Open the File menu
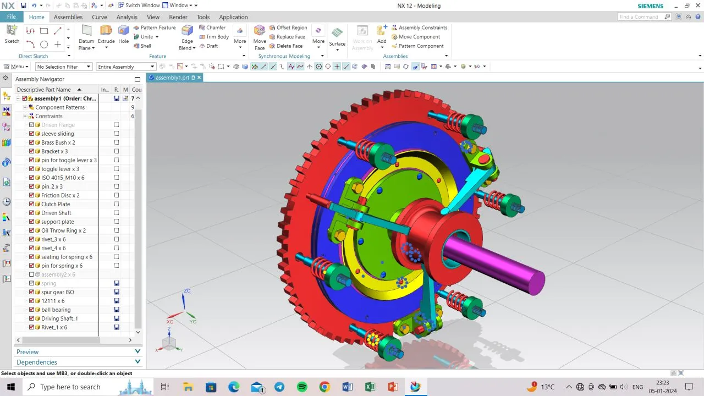Screen dimensions: 704x396 (11, 17)
